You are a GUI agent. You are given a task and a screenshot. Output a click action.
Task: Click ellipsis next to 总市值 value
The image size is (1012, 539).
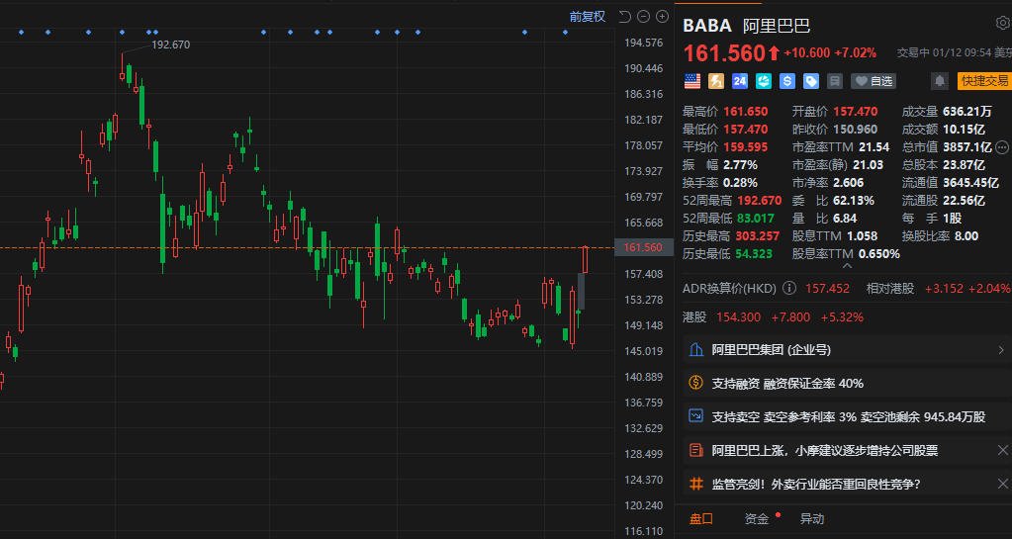coord(1002,147)
